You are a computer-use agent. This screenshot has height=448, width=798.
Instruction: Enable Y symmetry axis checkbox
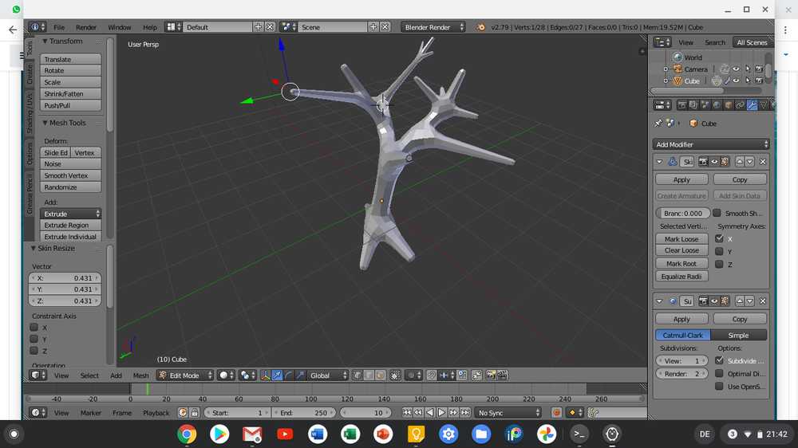[719, 252]
